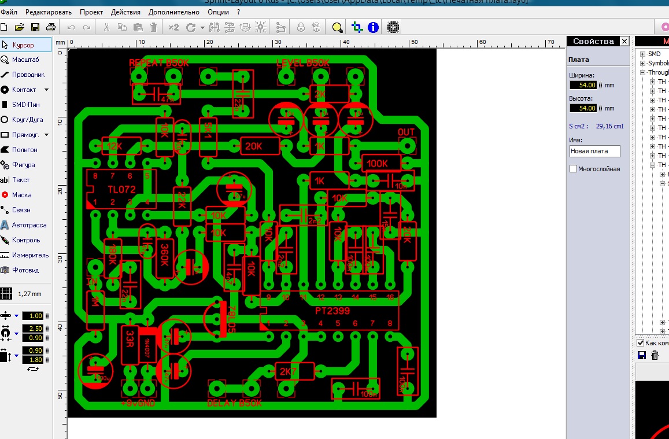Click the blue info icon
Viewport: 669px width, 439px height.
point(373,27)
